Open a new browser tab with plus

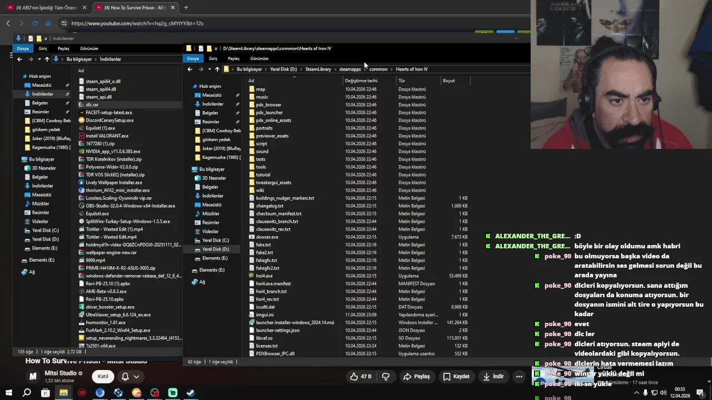[x=186, y=8]
